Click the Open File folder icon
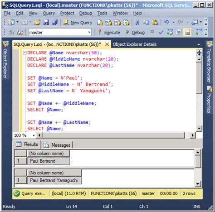This screenshot has width=215, height=212. coord(37,22)
